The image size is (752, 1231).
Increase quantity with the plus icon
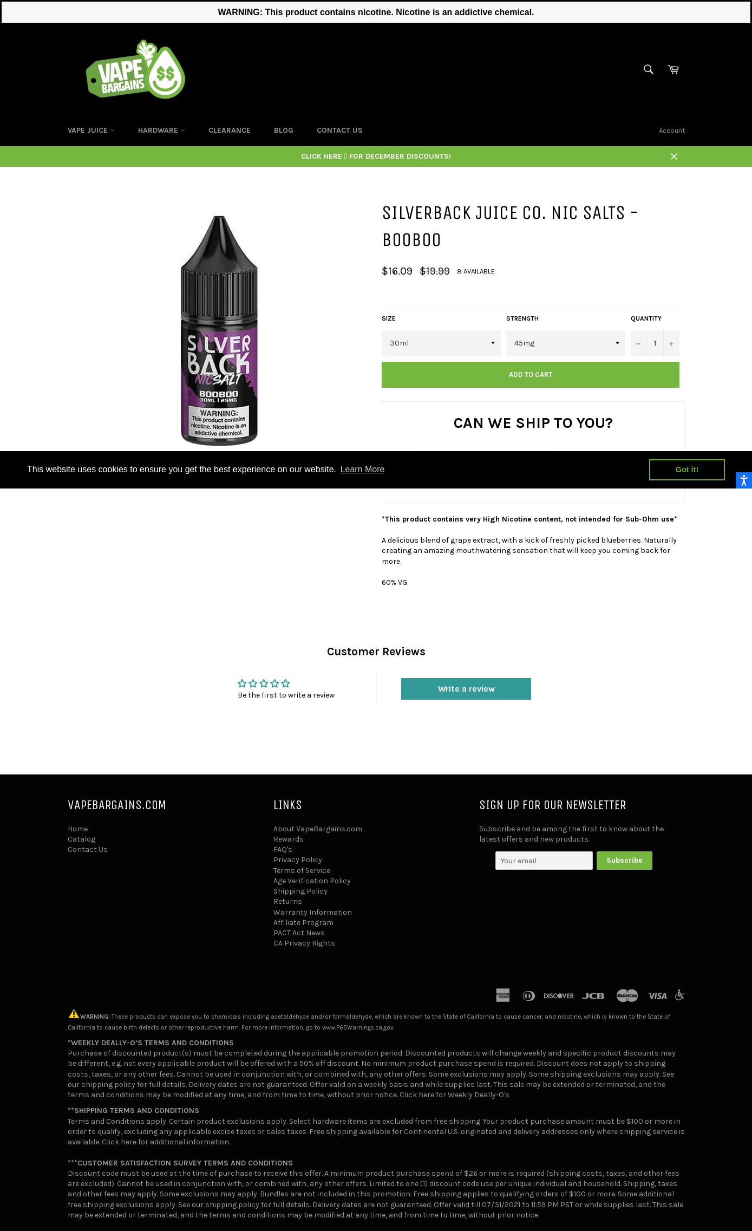click(671, 343)
